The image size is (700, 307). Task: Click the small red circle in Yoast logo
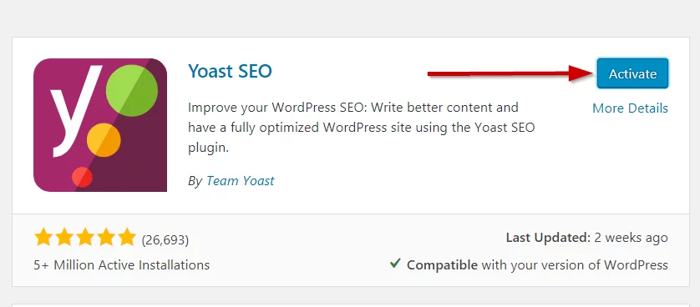82,177
